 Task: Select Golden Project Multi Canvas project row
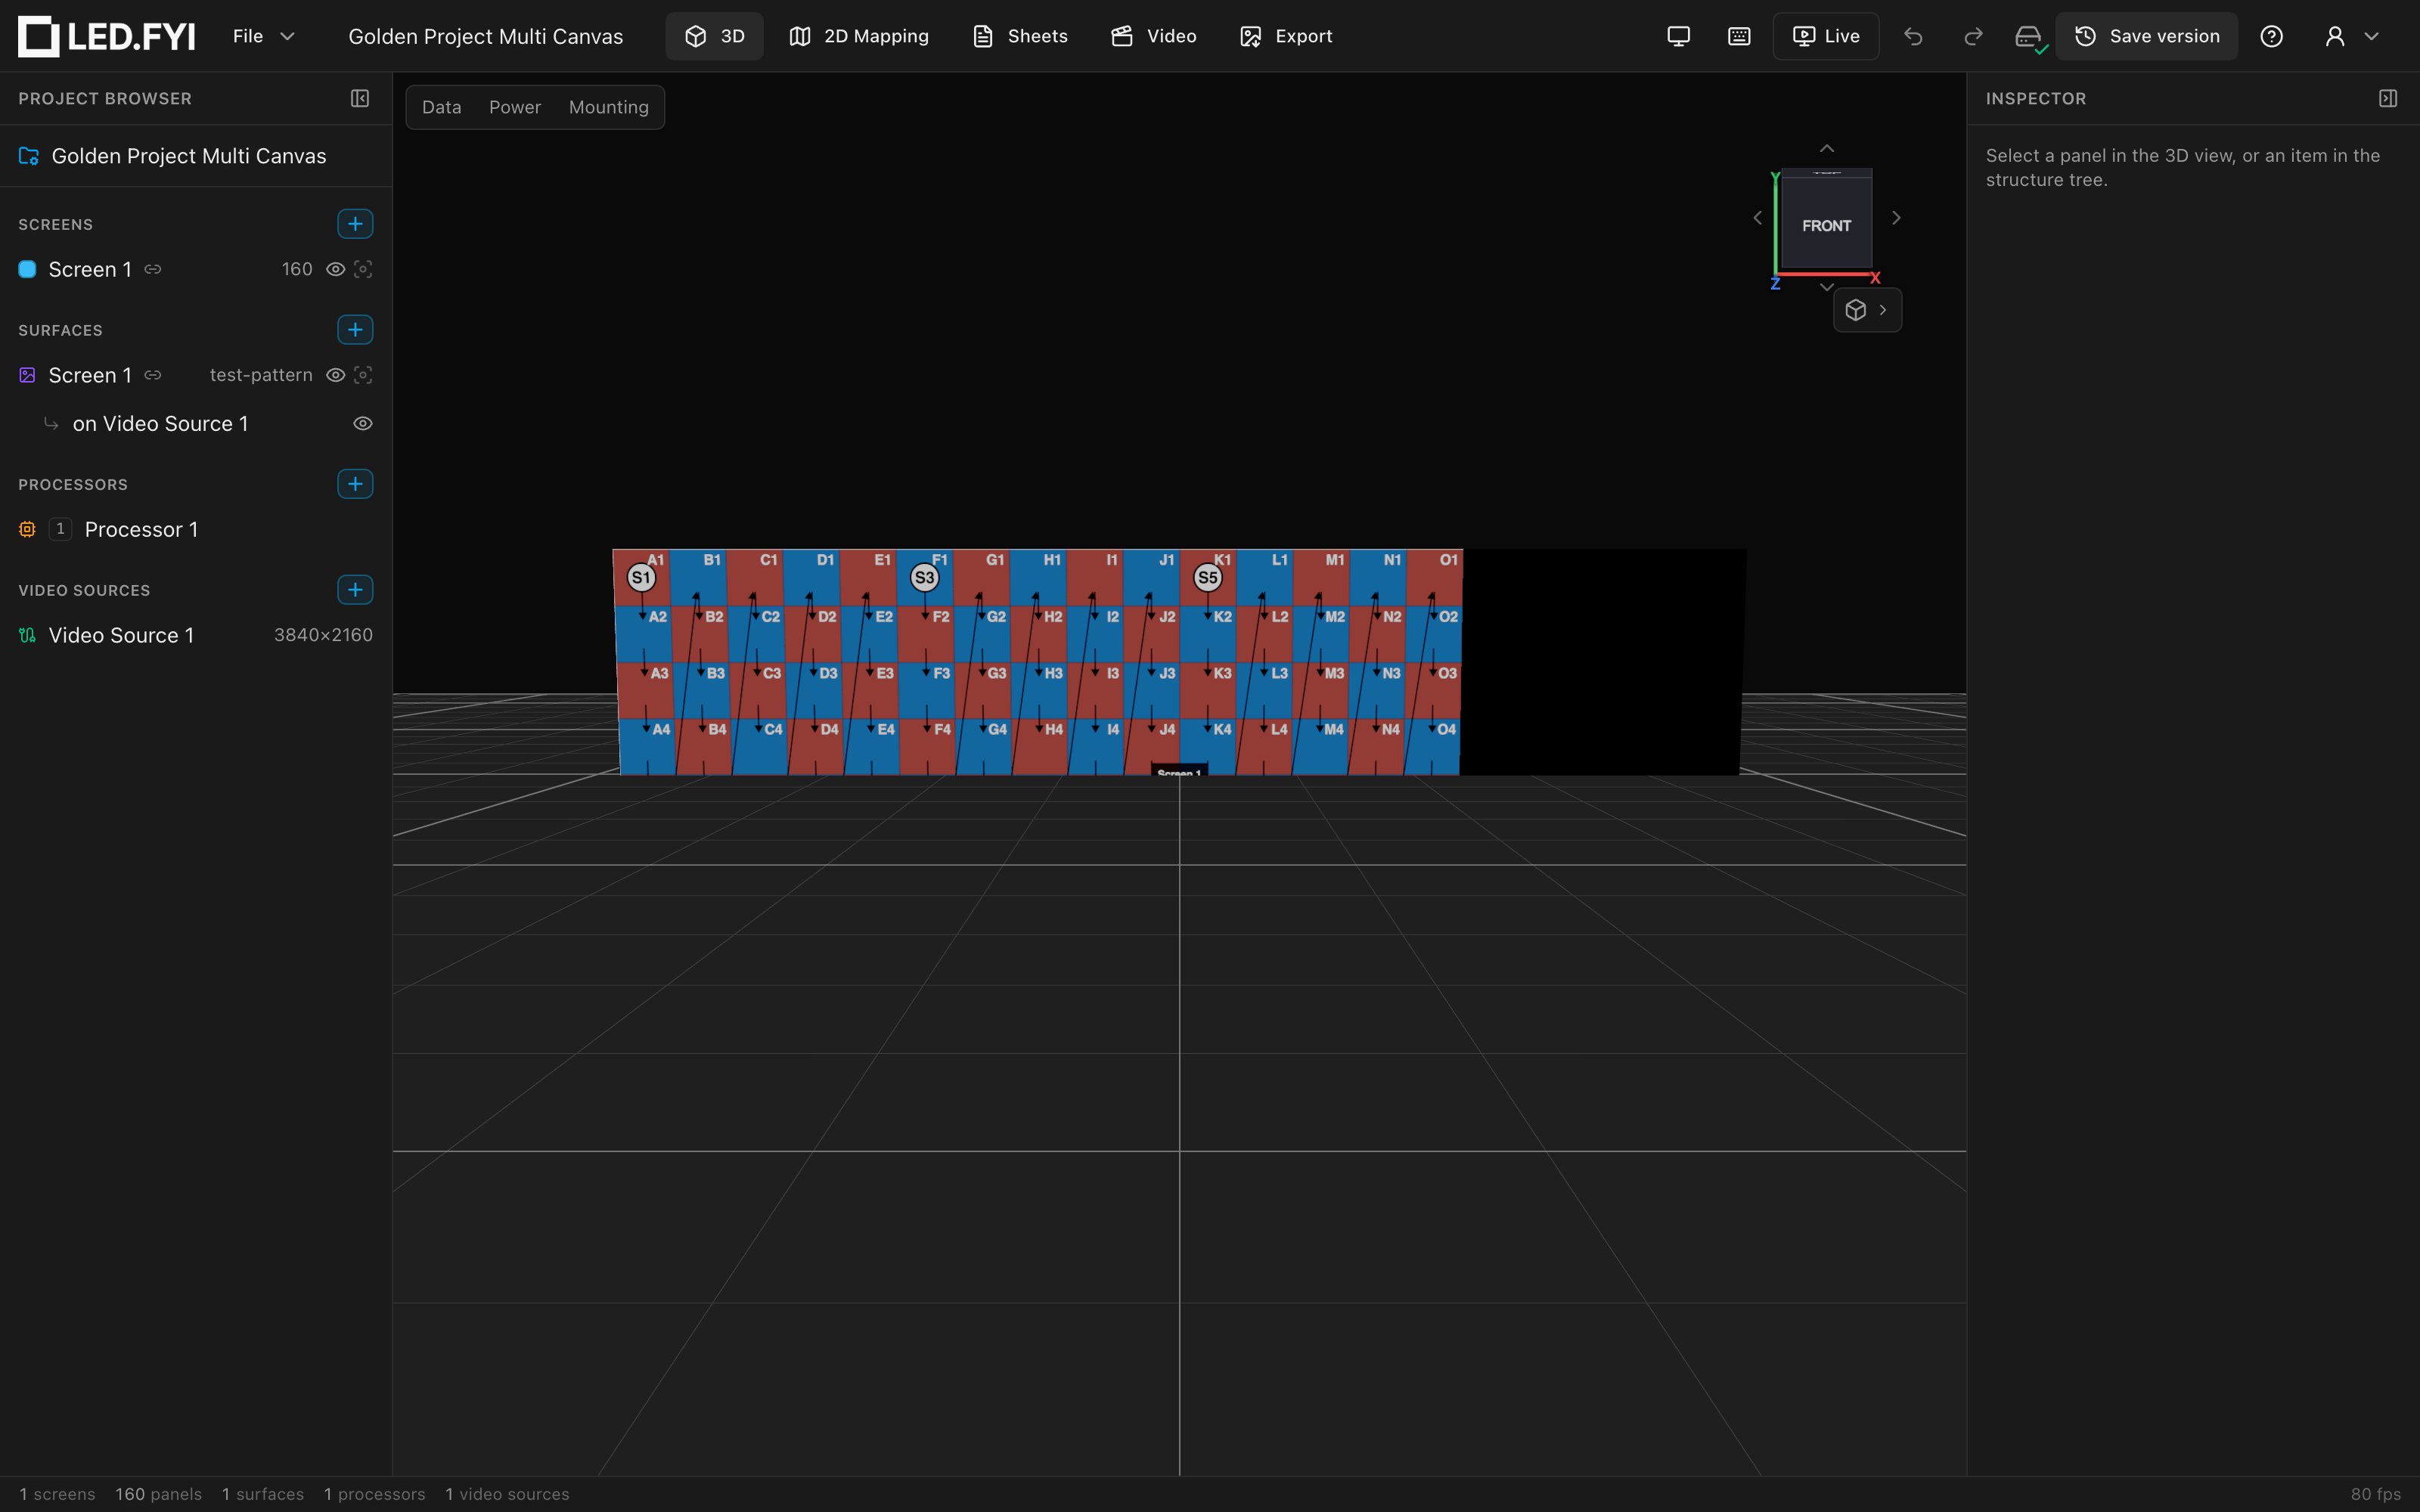pos(196,156)
